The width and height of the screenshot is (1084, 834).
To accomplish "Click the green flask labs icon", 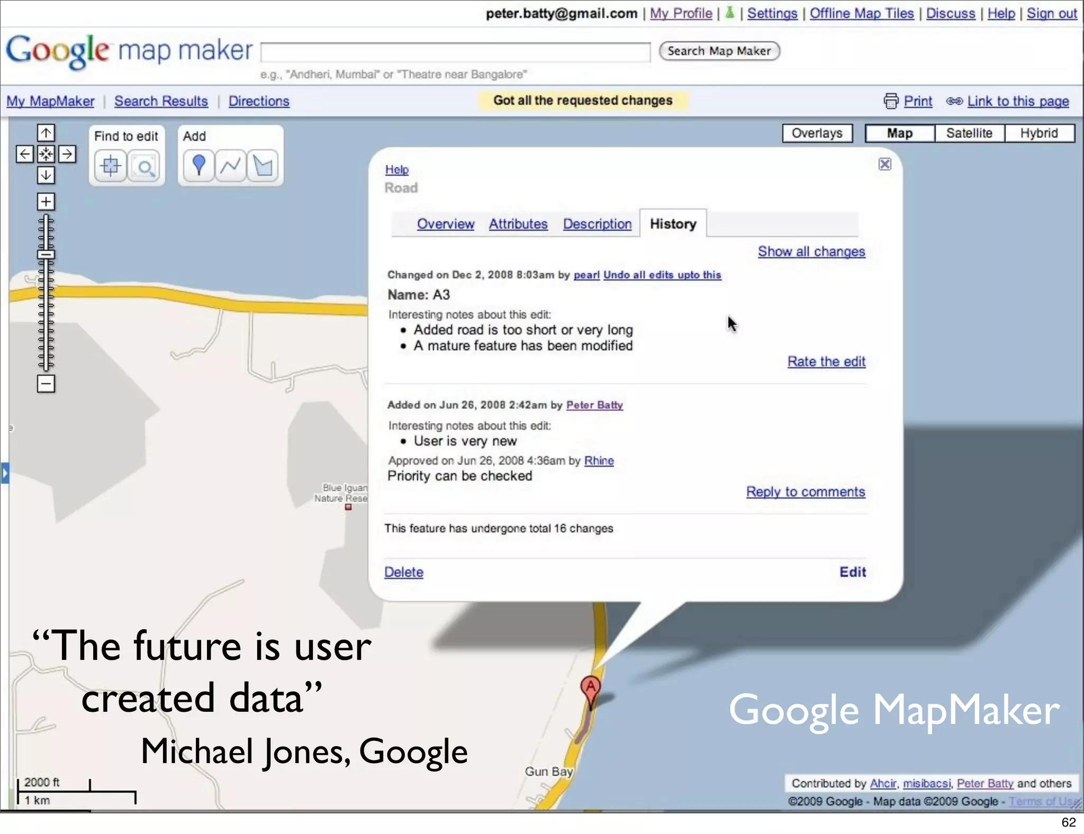I will [x=730, y=13].
